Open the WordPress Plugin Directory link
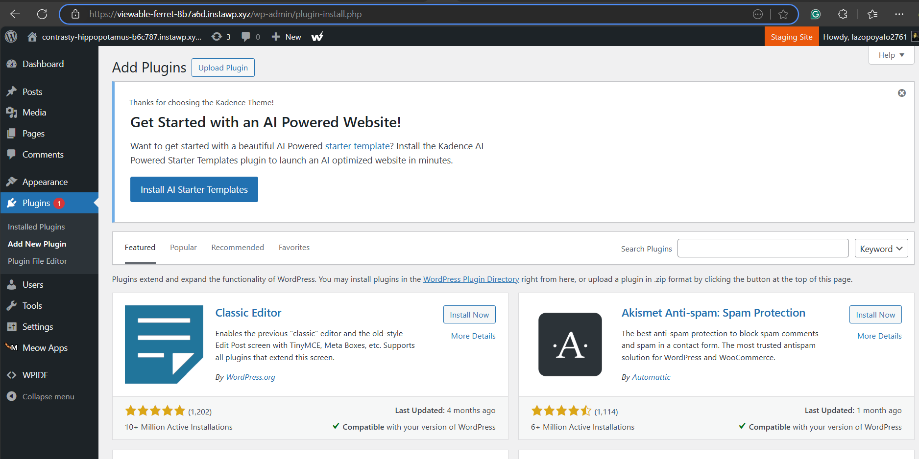This screenshot has width=919, height=459. click(x=471, y=279)
